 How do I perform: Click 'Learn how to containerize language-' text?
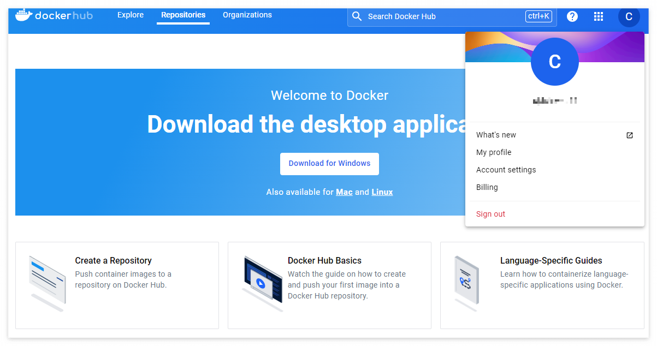point(564,274)
